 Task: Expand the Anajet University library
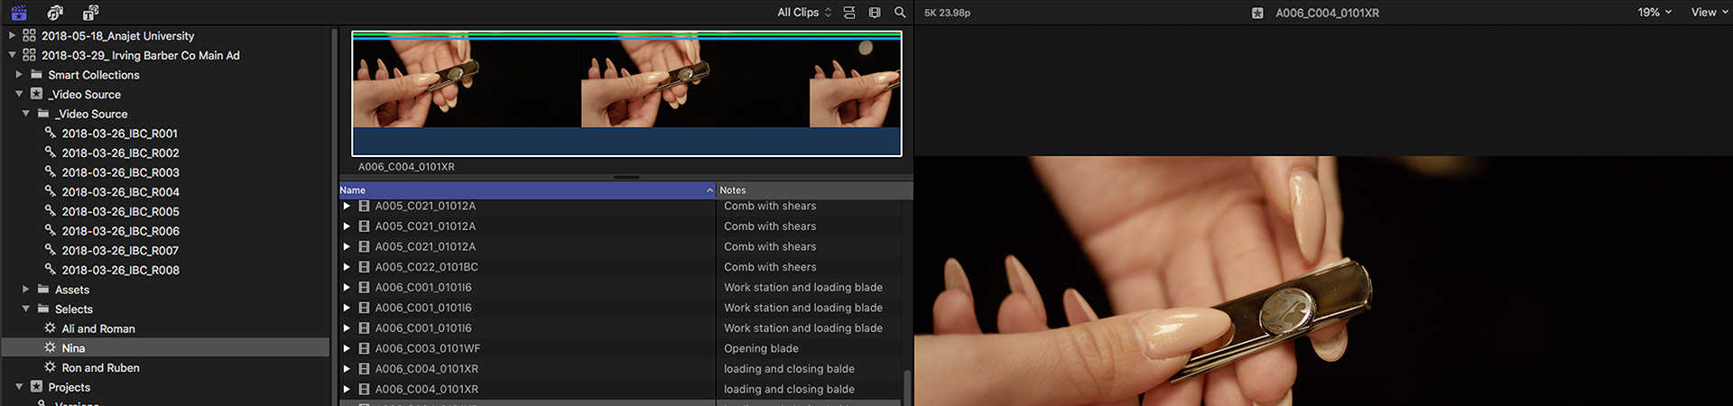click(x=12, y=35)
